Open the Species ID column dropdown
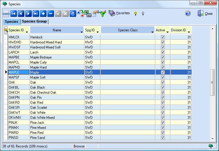This screenshot has width=219, height=151. click(x=27, y=31)
